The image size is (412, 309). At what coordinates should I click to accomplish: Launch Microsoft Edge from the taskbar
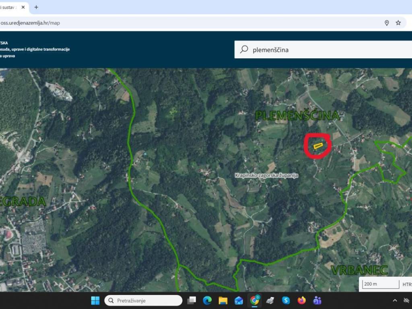207,301
